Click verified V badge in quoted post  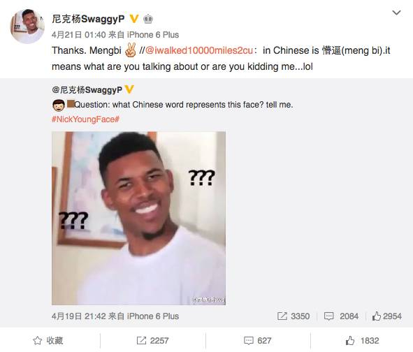(129, 89)
